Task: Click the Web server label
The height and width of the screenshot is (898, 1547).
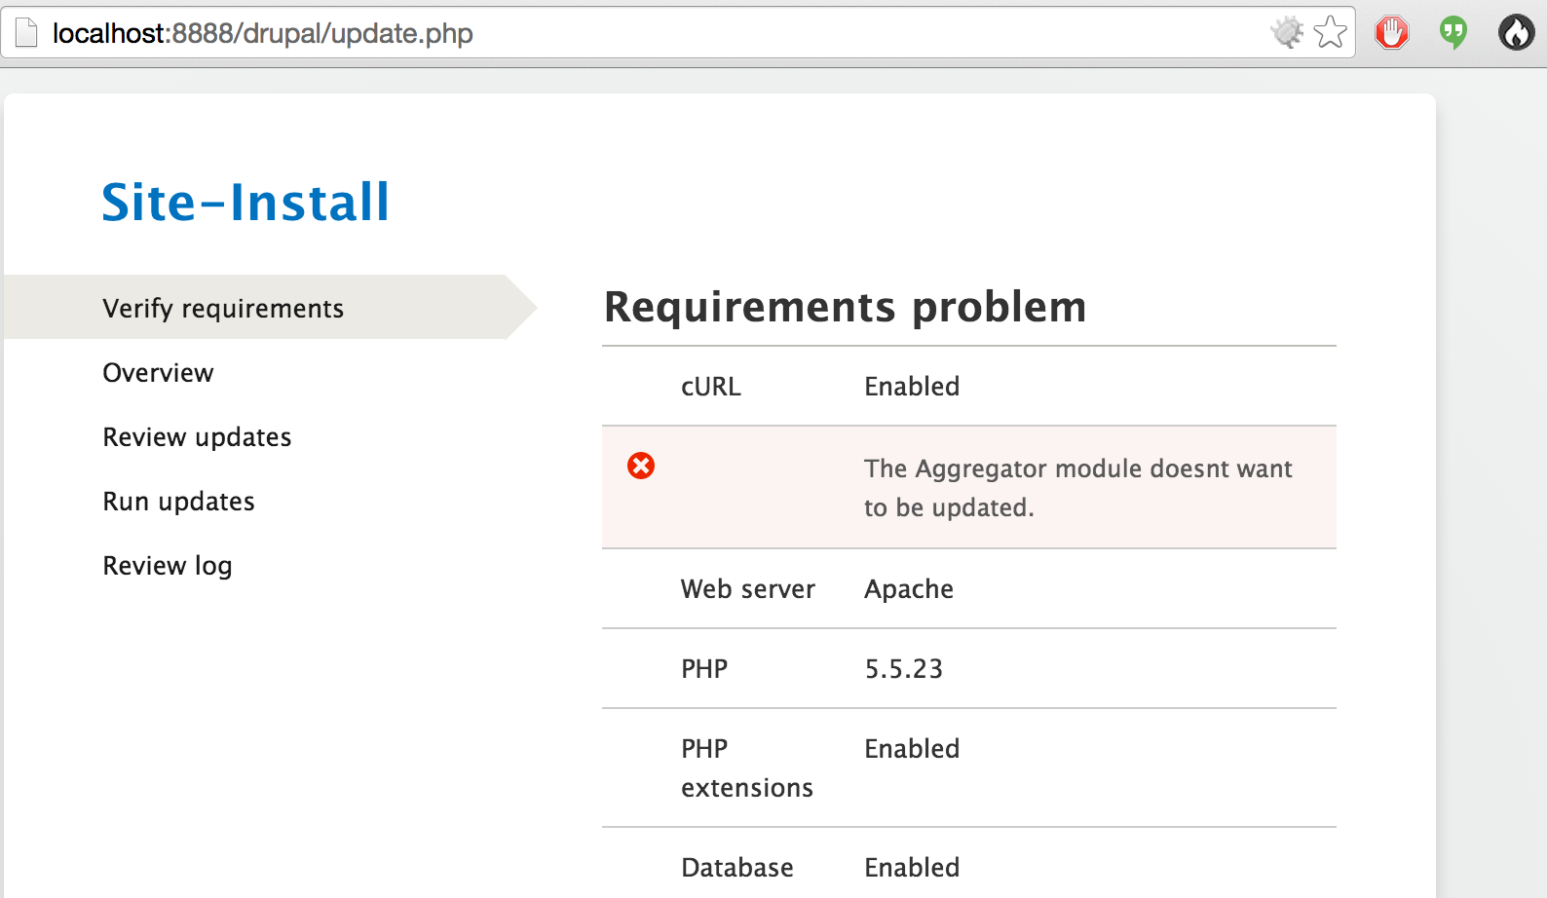Action: [x=748, y=588]
